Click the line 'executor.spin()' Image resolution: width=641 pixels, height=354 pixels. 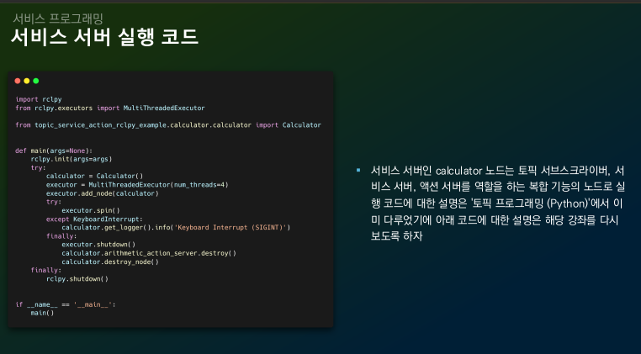(91, 210)
